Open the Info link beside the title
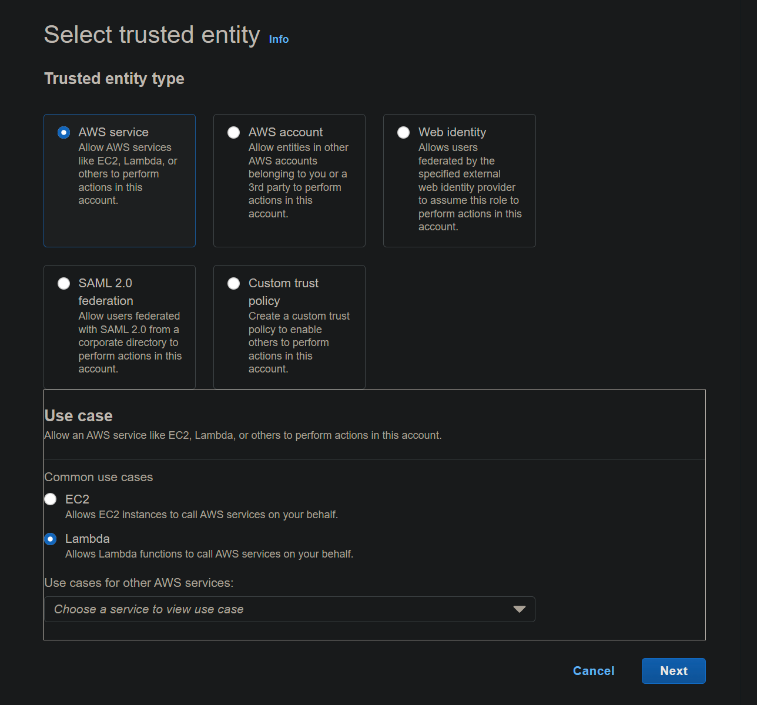 click(279, 39)
